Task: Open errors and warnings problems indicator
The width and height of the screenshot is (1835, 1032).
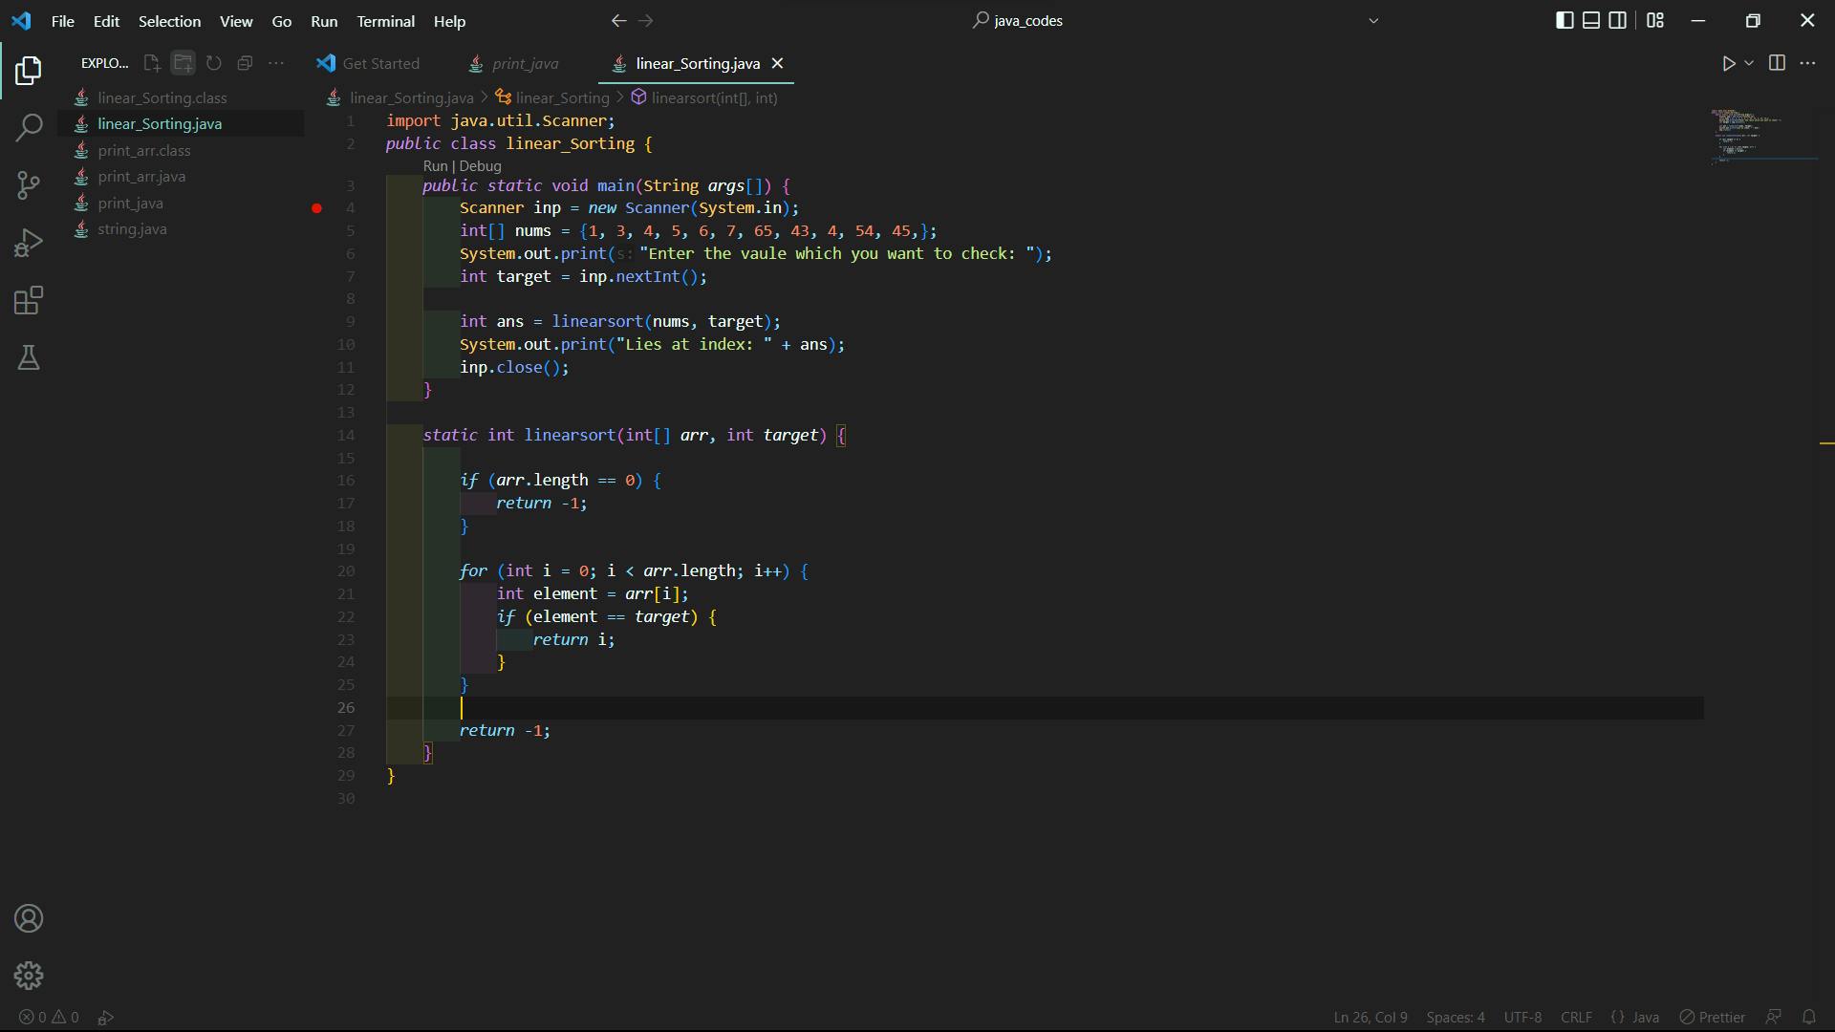Action: pyautogui.click(x=50, y=1017)
